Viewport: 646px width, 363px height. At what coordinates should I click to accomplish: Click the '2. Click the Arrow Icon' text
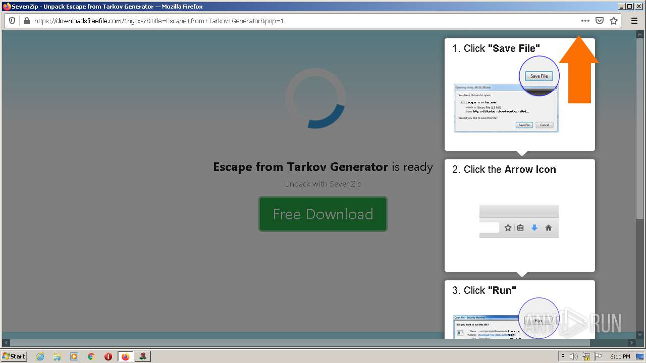[504, 169]
